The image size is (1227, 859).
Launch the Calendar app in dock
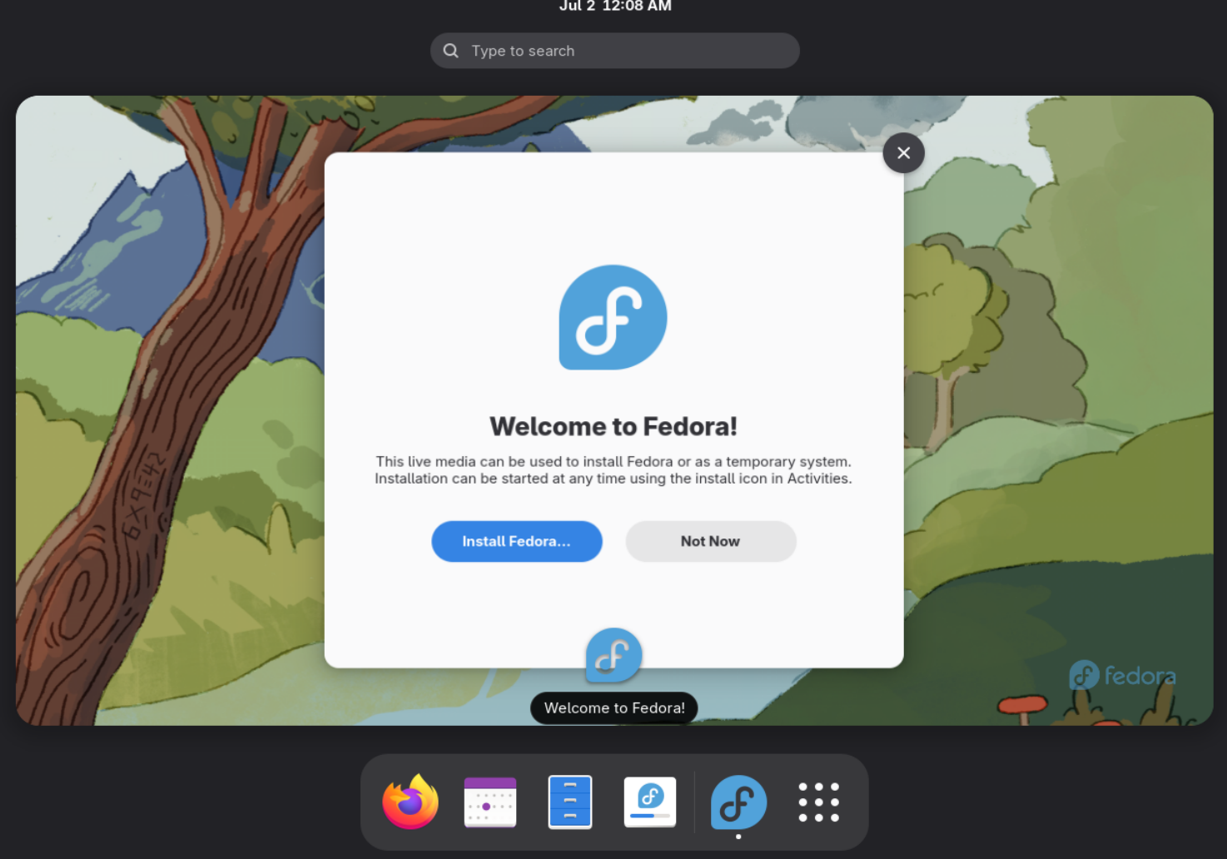point(490,802)
